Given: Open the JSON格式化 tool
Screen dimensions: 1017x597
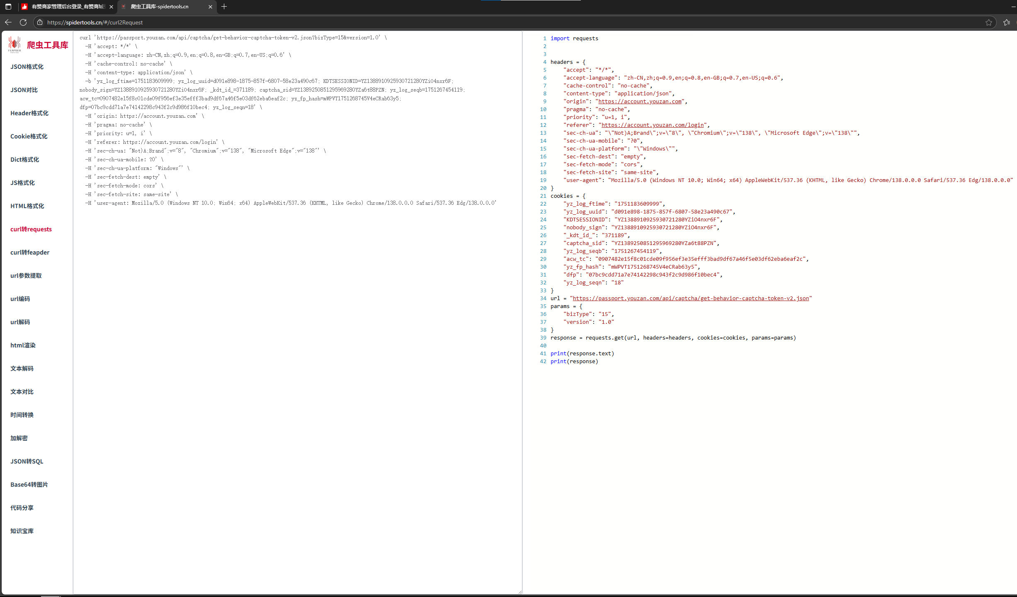Looking at the screenshot, I should pos(27,66).
